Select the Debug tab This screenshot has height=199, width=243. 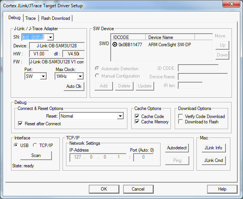point(14,18)
